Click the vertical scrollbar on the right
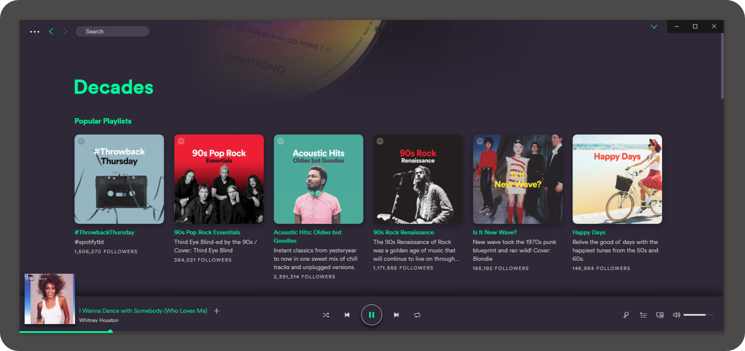Screen dimensions: 745x351 tap(722, 66)
